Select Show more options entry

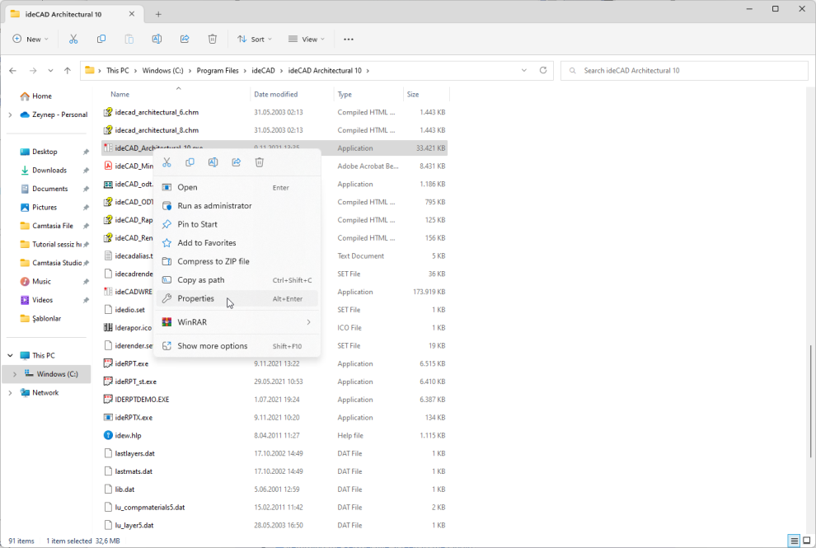point(212,346)
